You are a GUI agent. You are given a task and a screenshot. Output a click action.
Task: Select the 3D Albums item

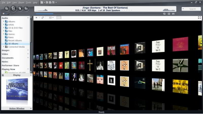pos(13,44)
